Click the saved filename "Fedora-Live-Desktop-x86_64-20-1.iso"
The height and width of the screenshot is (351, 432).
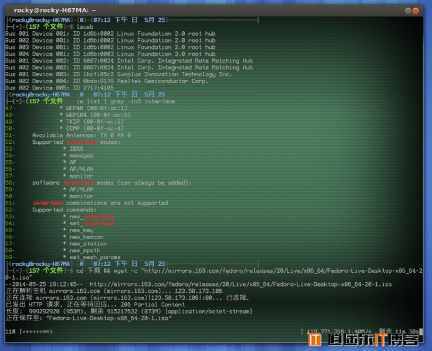click(x=109, y=318)
